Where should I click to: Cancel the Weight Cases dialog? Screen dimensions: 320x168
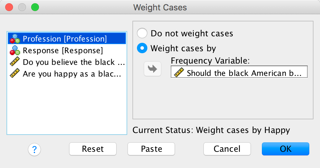click(x=227, y=149)
